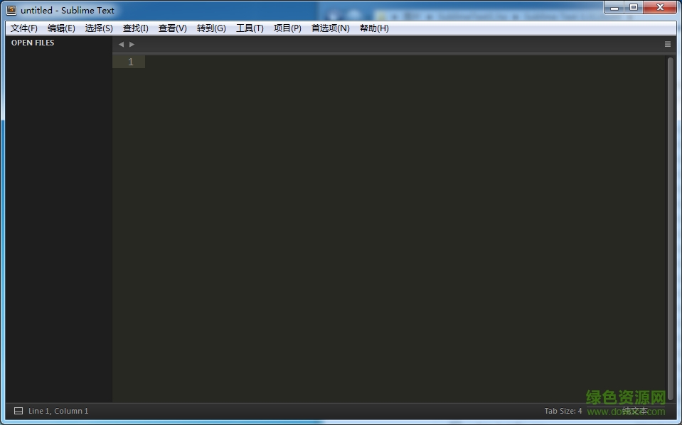Click the Line 1, Column 1 status indicator

tap(57, 410)
